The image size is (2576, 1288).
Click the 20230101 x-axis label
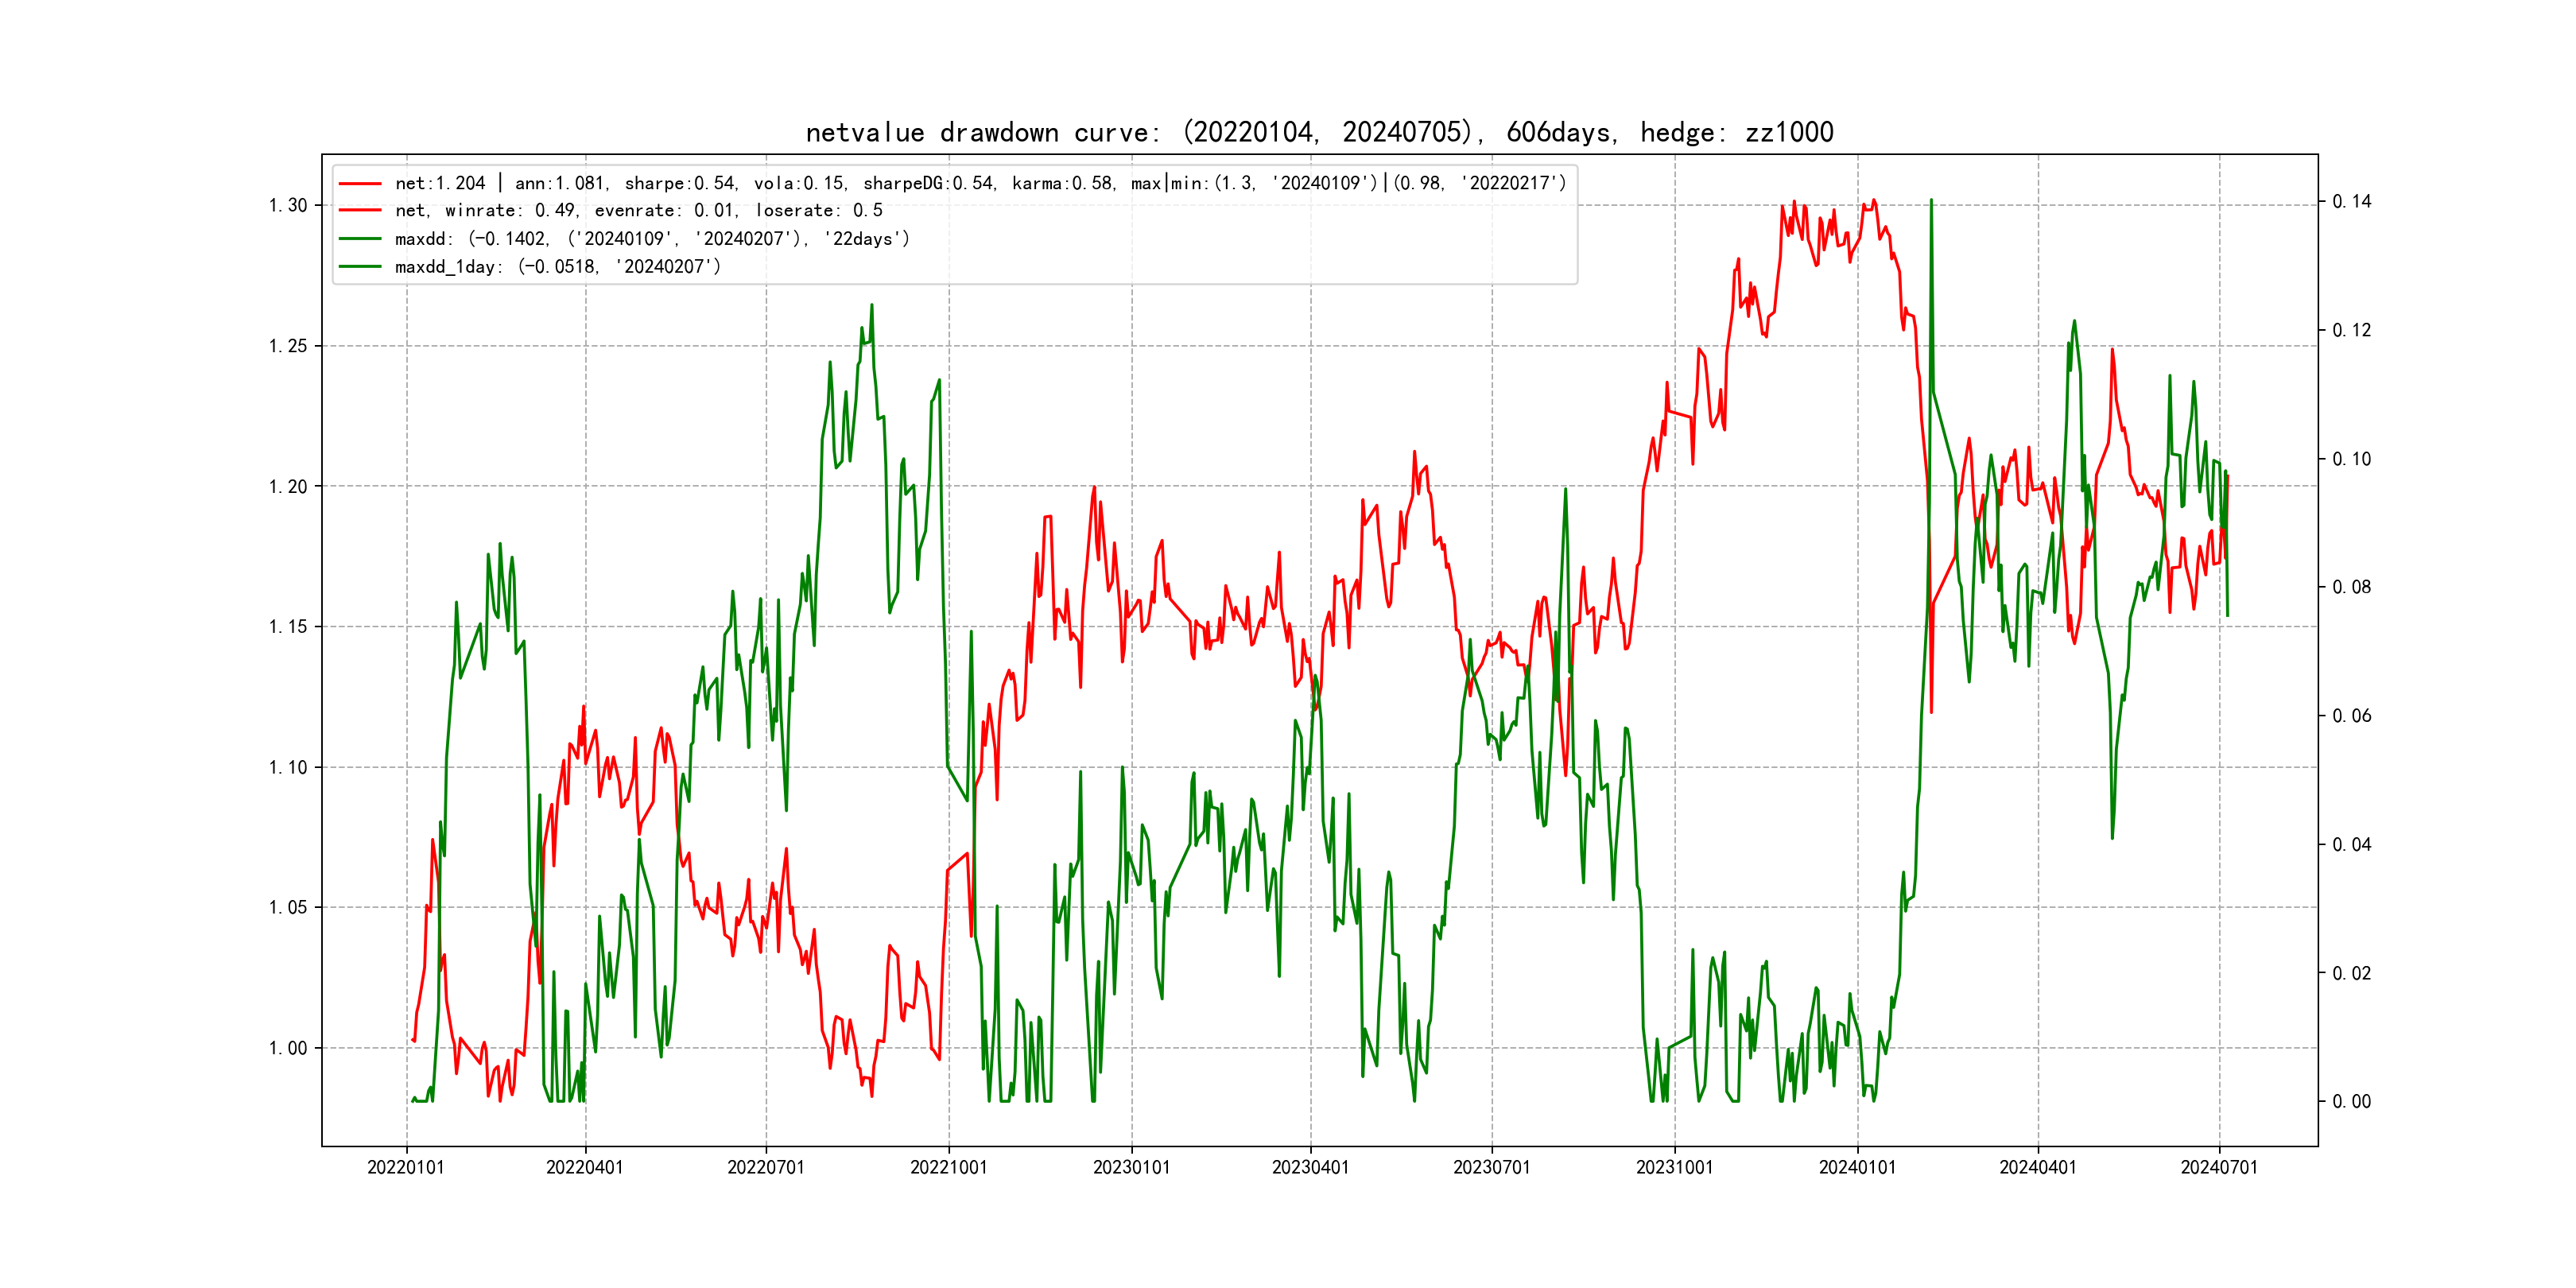coord(1131,1168)
